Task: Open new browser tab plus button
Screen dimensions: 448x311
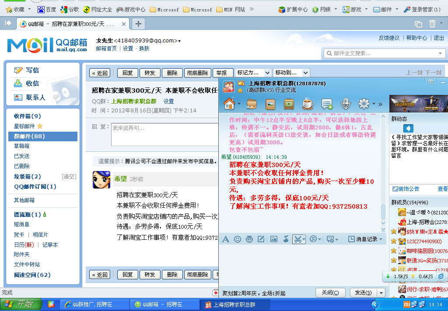Action: 138,24
